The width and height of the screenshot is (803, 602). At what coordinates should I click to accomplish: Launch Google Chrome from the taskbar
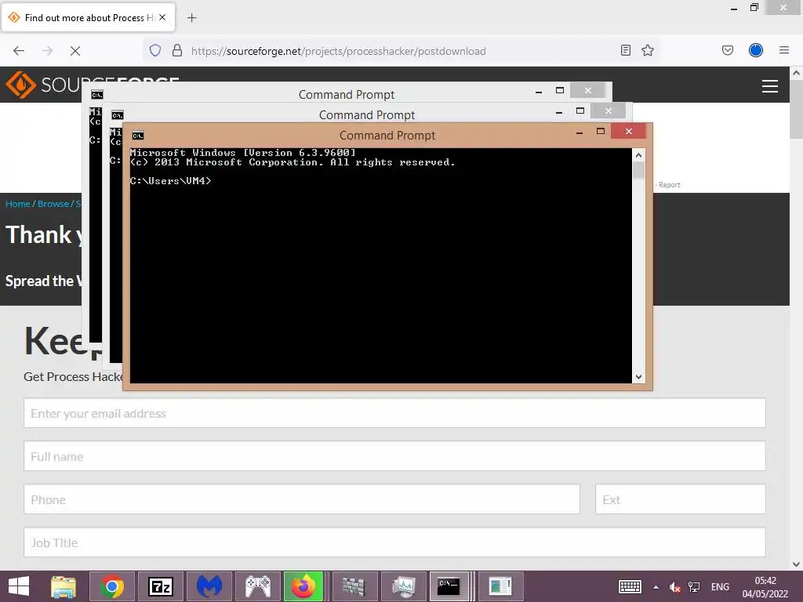click(112, 586)
